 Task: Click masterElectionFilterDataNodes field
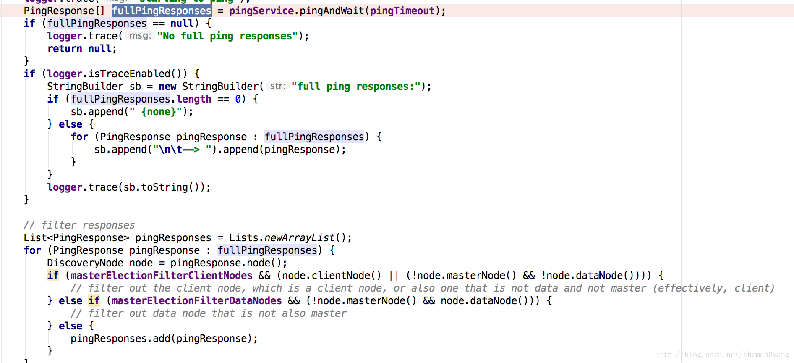pos(197,301)
